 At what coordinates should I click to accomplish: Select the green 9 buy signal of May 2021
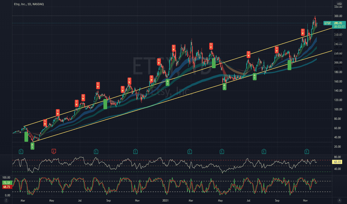click(x=225, y=86)
